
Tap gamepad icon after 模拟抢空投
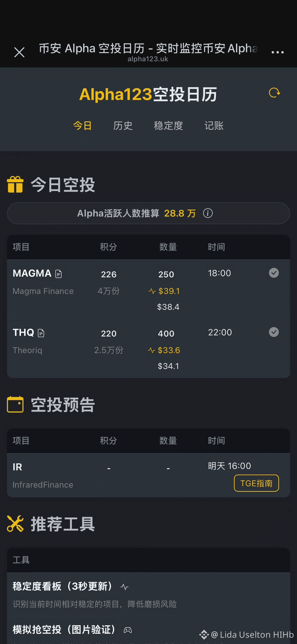click(128, 630)
